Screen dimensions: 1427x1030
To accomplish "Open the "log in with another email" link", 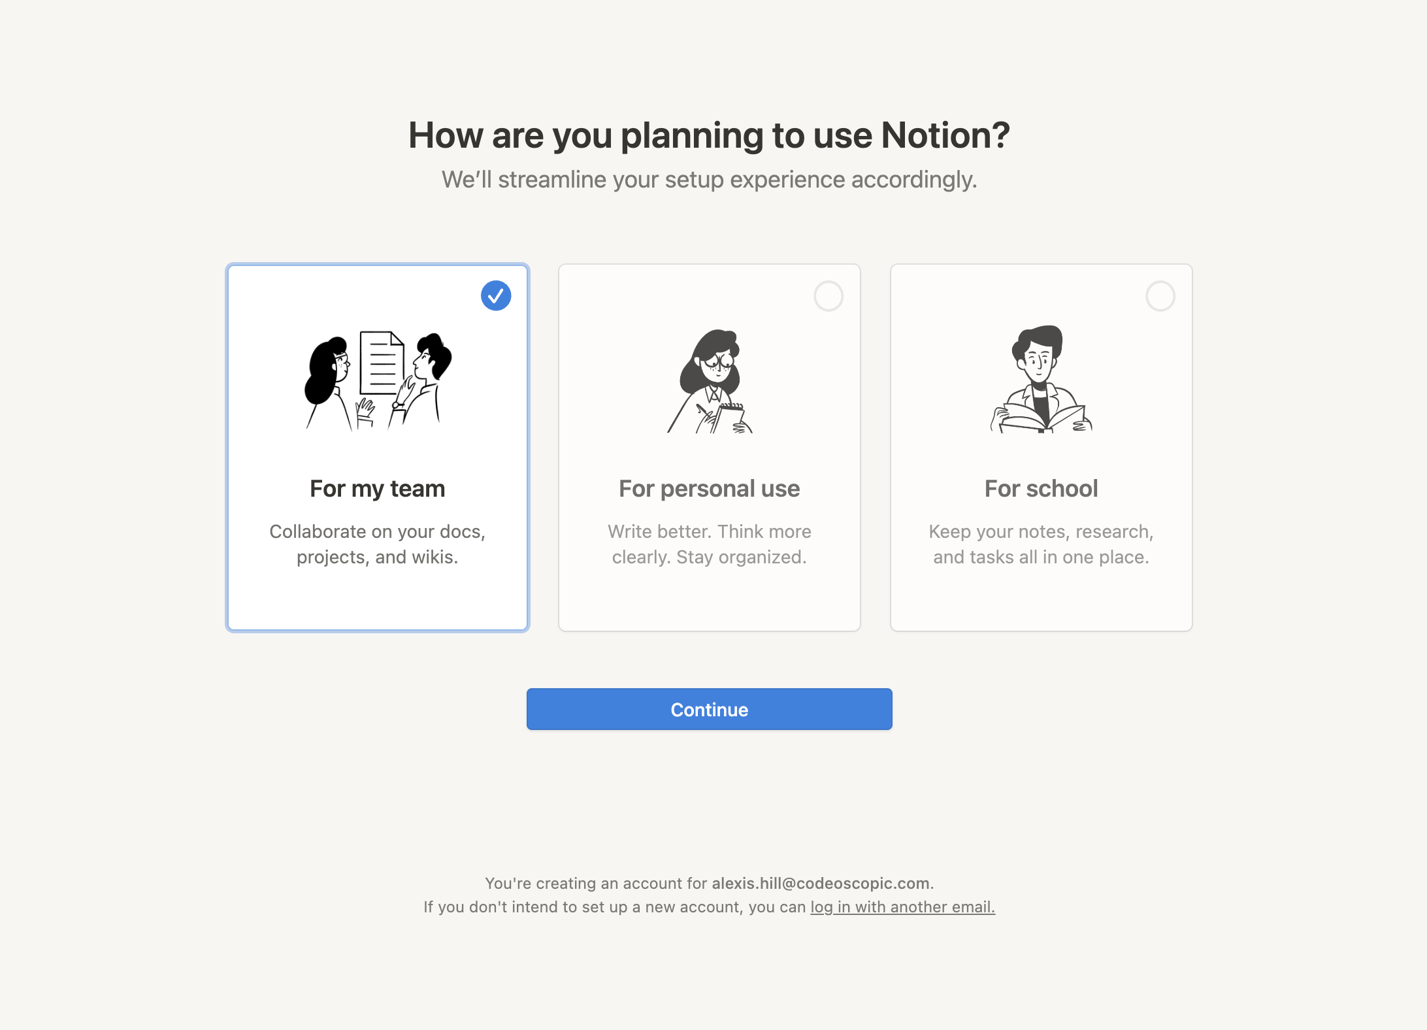I will [x=902, y=907].
